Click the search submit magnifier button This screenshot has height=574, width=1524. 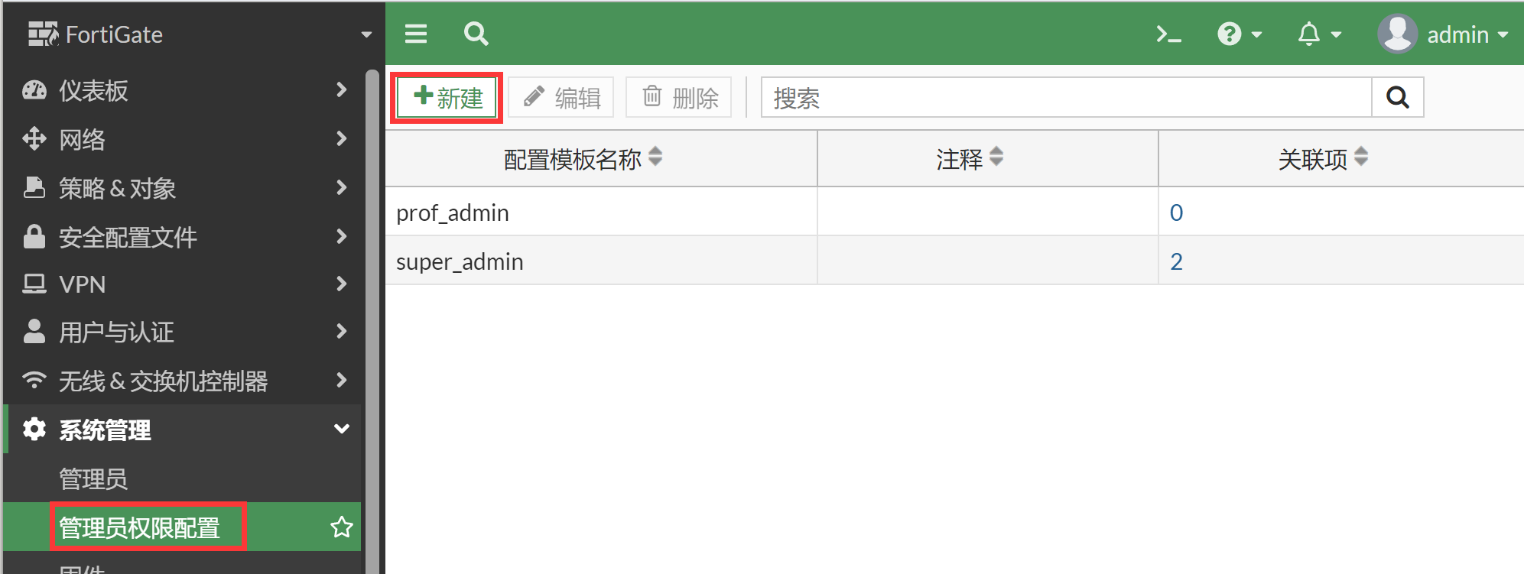[x=1397, y=98]
